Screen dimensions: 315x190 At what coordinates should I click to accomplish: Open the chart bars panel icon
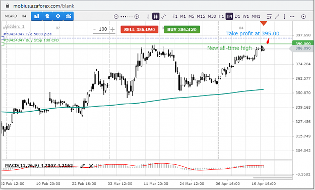37,16
